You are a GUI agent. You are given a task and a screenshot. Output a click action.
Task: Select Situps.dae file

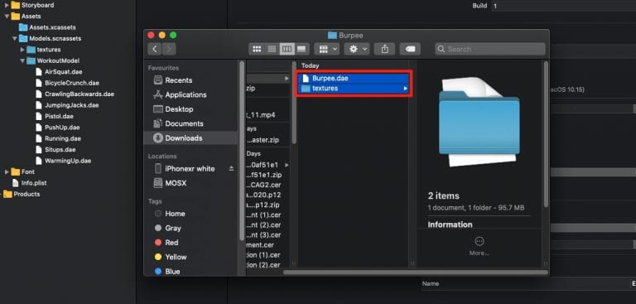[x=55, y=150]
